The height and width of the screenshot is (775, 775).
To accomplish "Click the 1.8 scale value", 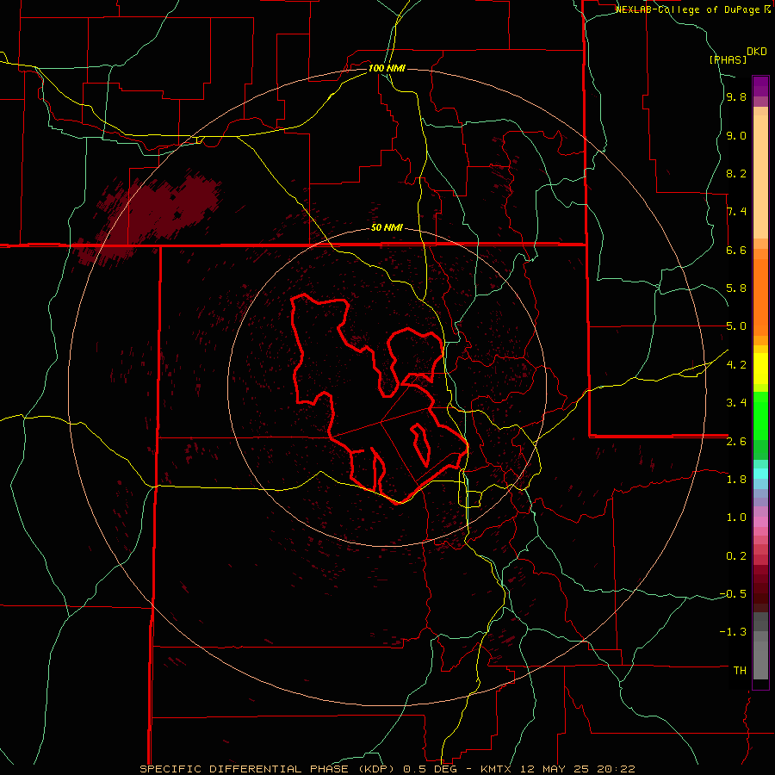I will click(736, 479).
